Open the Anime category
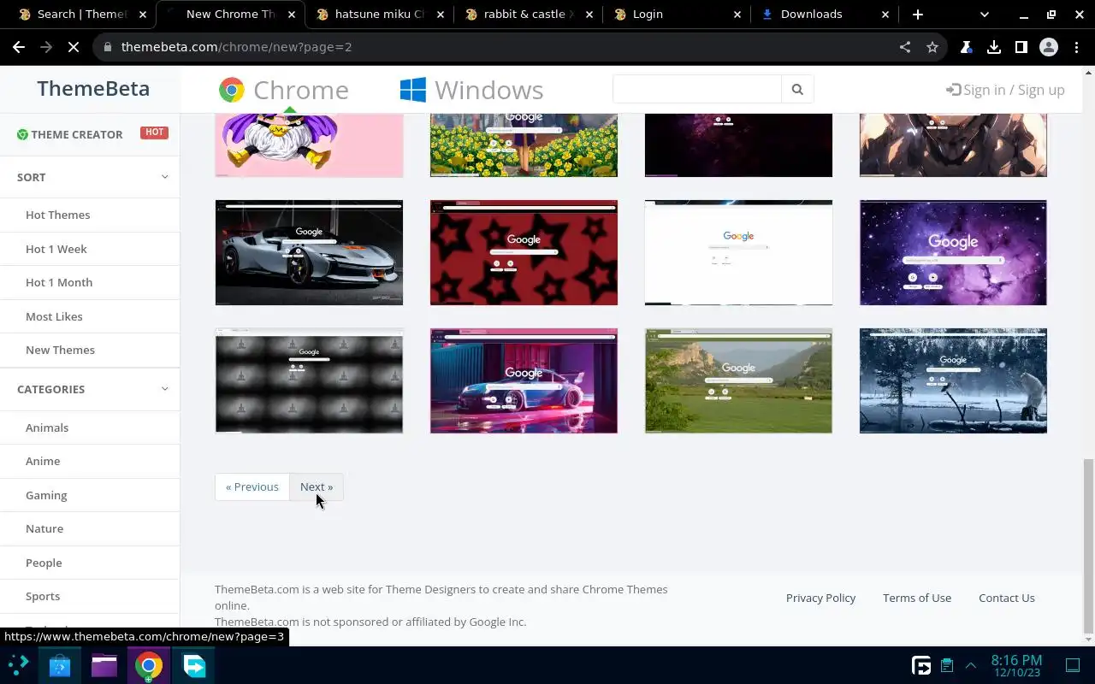This screenshot has height=684, width=1095. click(43, 461)
